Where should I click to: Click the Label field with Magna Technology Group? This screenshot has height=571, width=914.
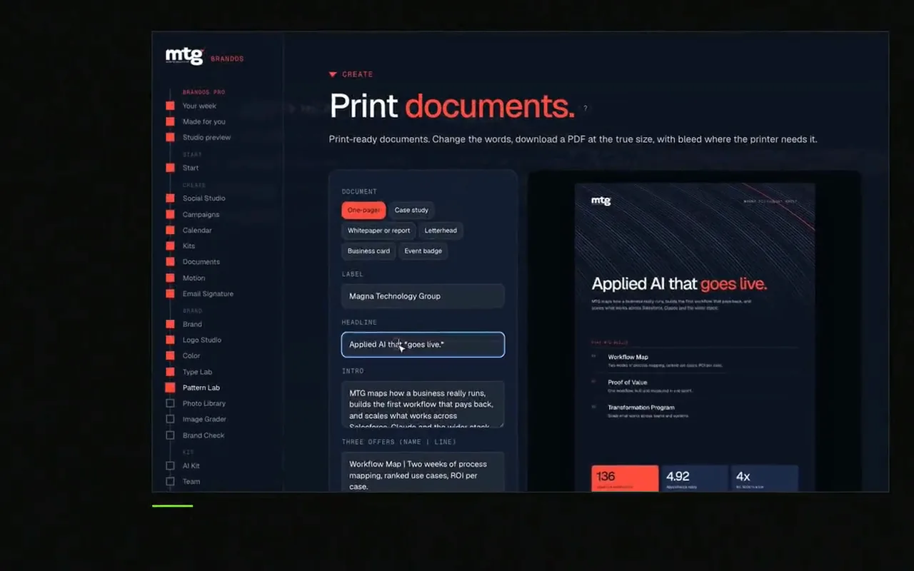point(423,296)
